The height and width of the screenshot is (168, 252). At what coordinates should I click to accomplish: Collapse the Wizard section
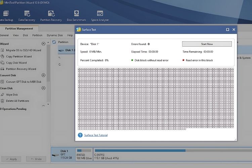point(43,44)
